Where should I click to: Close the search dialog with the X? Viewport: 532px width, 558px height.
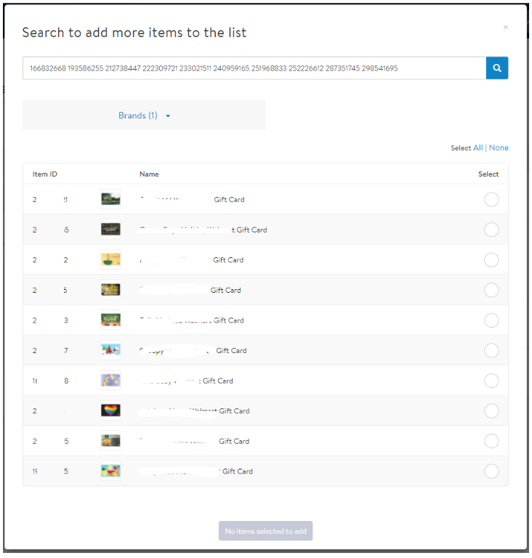pos(506,28)
